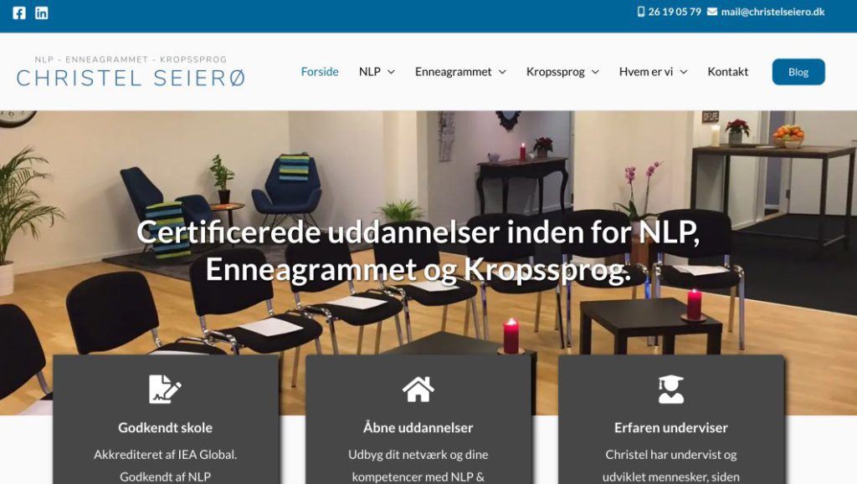Expand the Enneagrammet submenu arrow

coord(502,72)
